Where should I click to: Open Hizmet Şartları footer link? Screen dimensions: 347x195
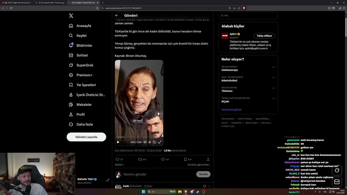click(x=227, y=119)
